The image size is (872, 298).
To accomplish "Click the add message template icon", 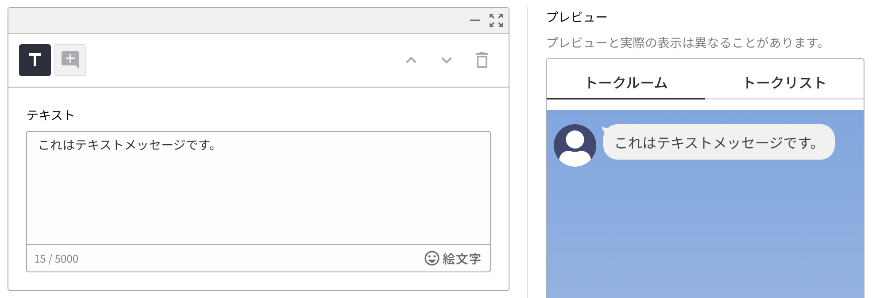I will [70, 60].
